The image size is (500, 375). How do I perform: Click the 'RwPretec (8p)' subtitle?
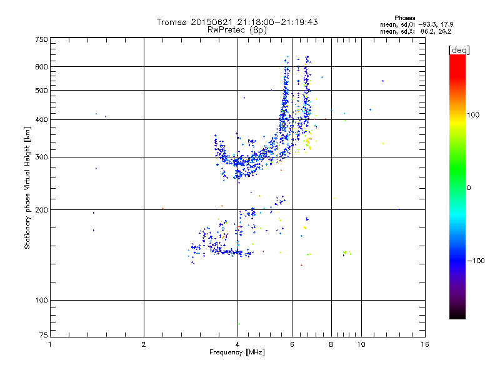pyautogui.click(x=237, y=30)
